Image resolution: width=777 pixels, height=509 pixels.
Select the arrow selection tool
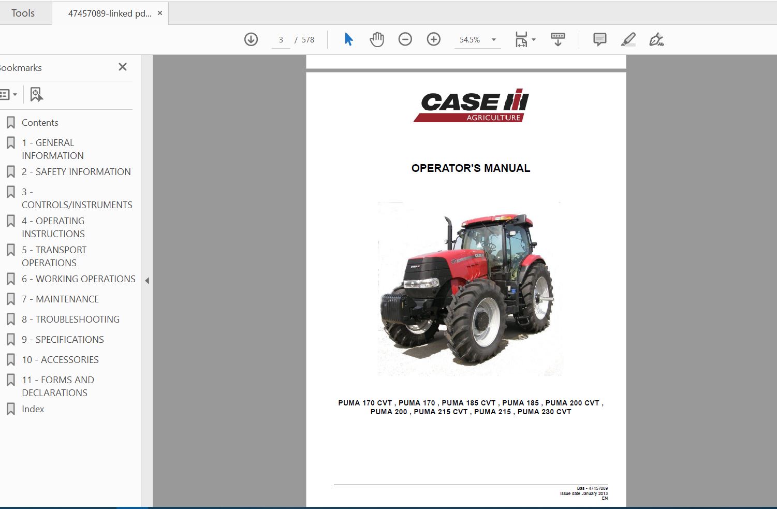(x=348, y=39)
